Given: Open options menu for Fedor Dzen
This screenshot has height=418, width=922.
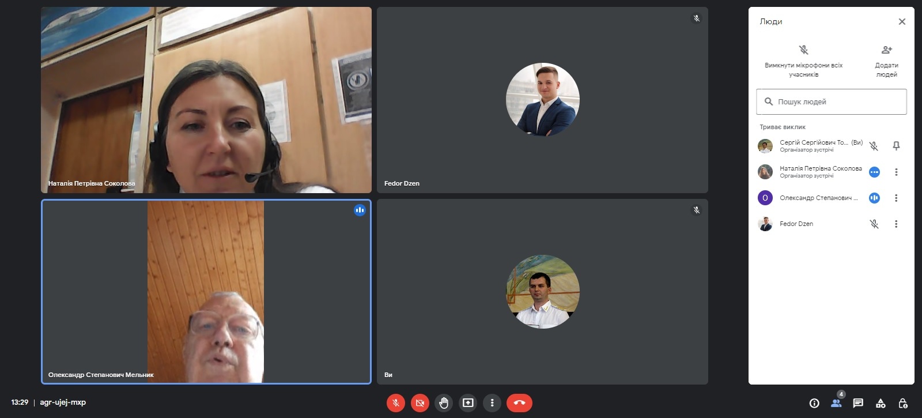Looking at the screenshot, I should (x=896, y=224).
